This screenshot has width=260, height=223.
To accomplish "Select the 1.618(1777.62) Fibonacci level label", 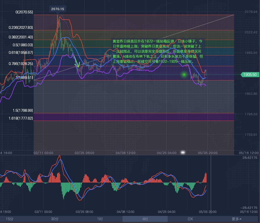I will tap(21, 118).
